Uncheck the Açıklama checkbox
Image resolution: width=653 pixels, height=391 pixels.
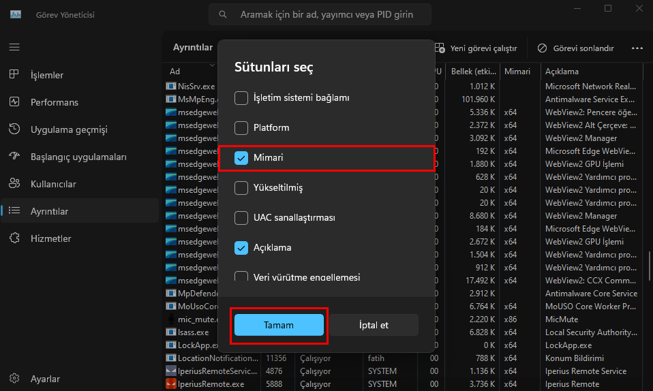(241, 248)
